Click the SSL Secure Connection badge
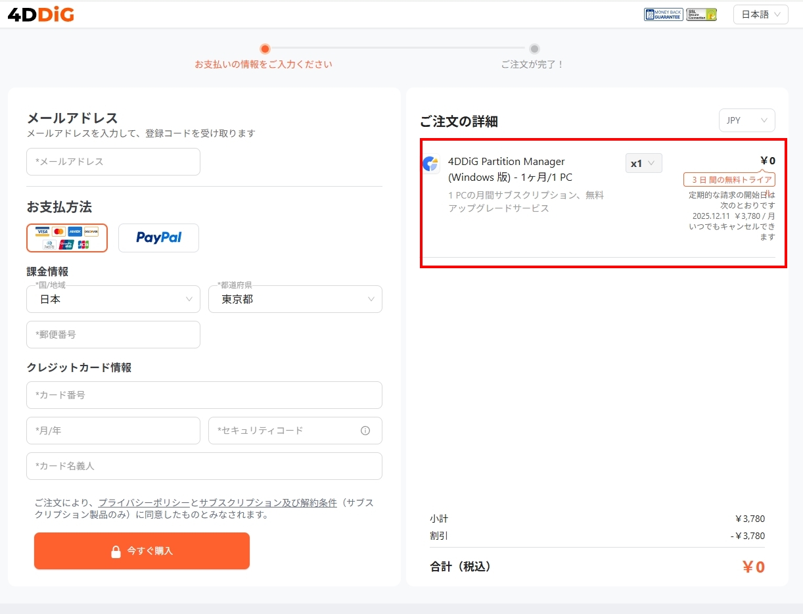Viewport: 803px width, 614px height. point(701,14)
